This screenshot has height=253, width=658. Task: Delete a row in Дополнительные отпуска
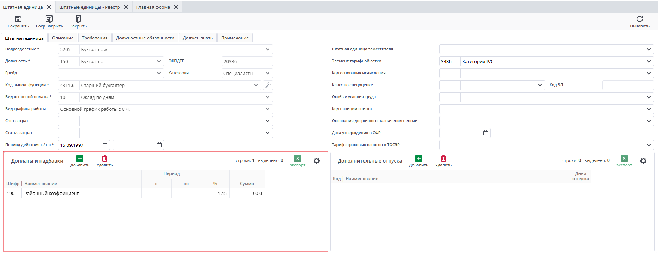click(443, 162)
